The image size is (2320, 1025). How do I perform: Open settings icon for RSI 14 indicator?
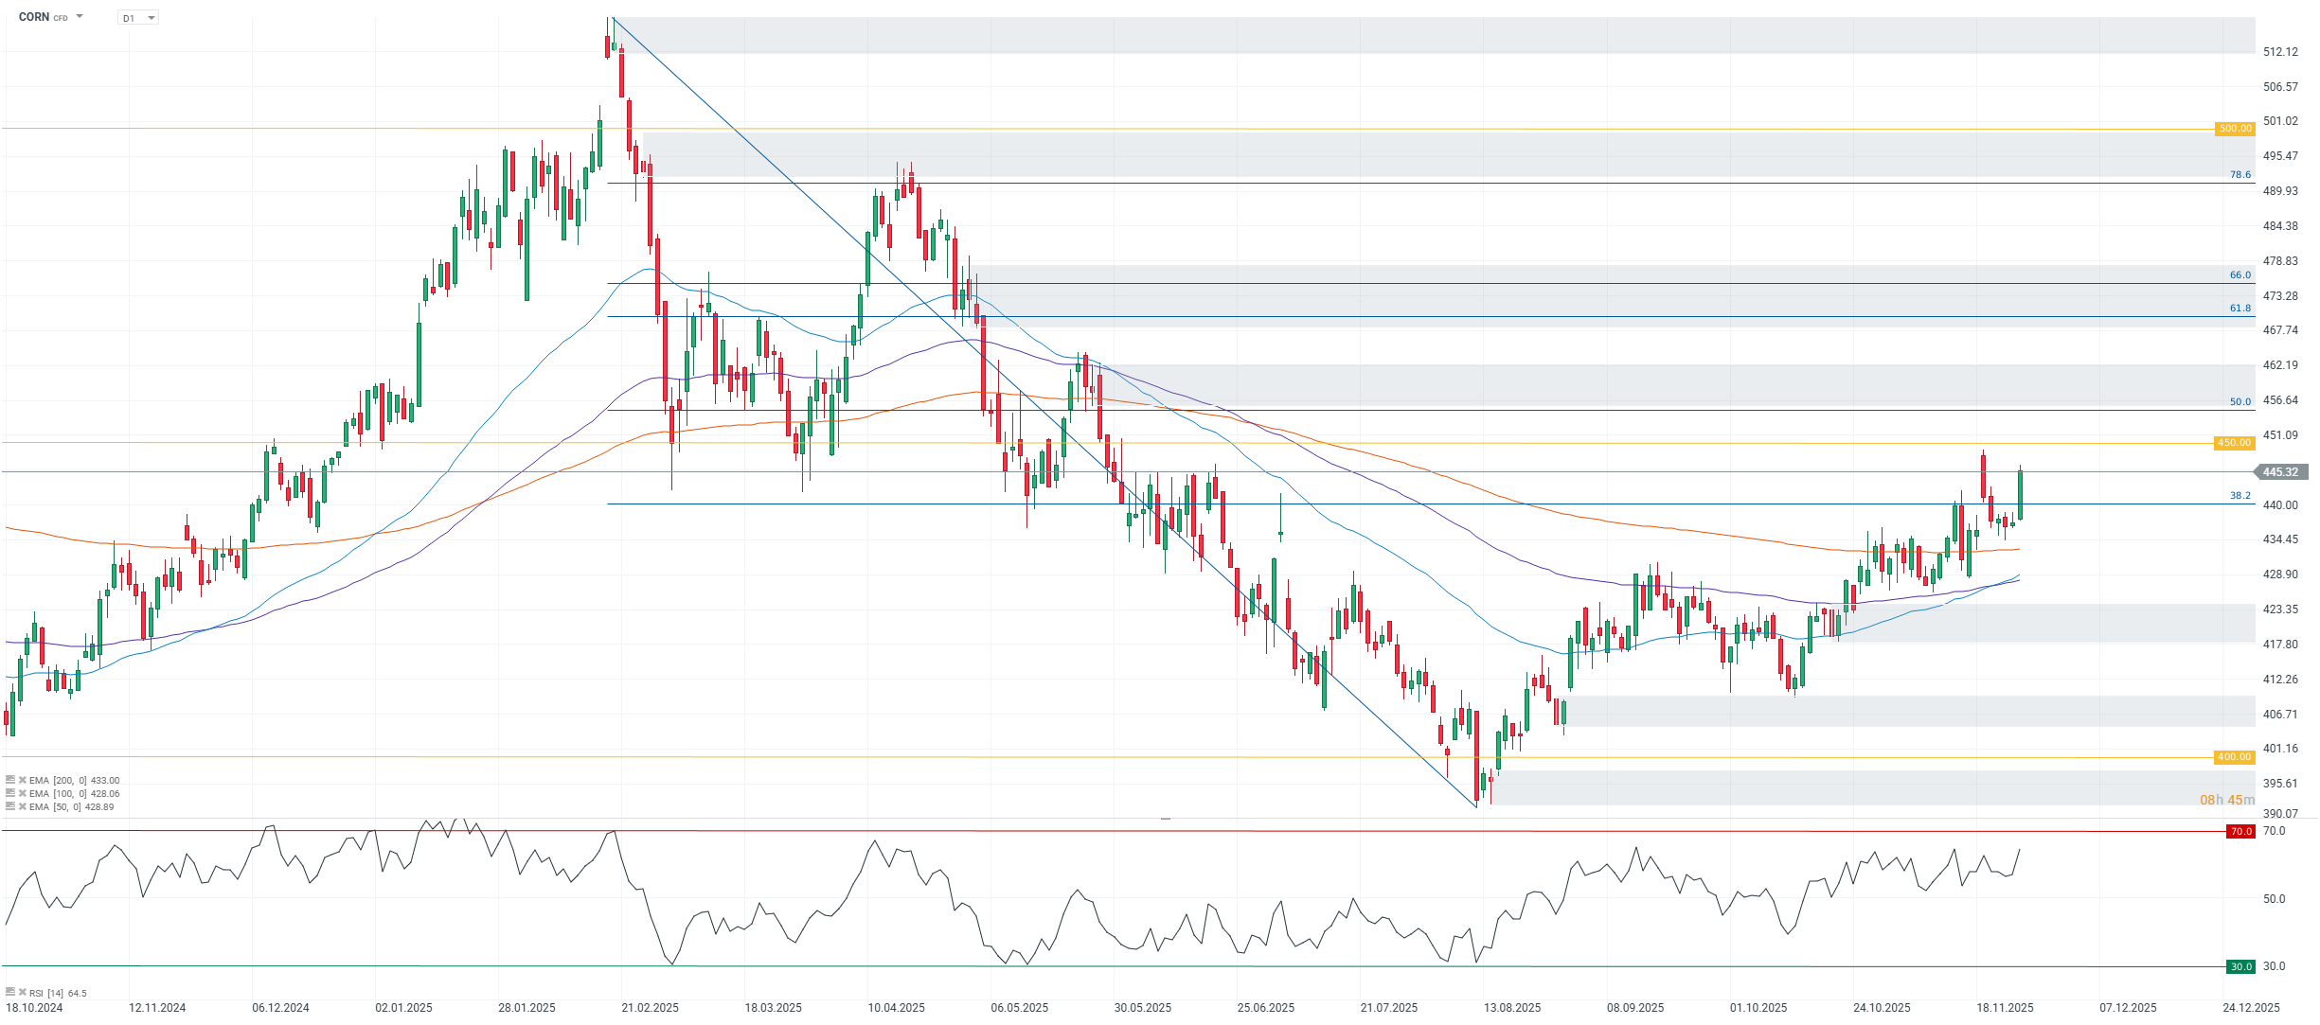[x=10, y=993]
